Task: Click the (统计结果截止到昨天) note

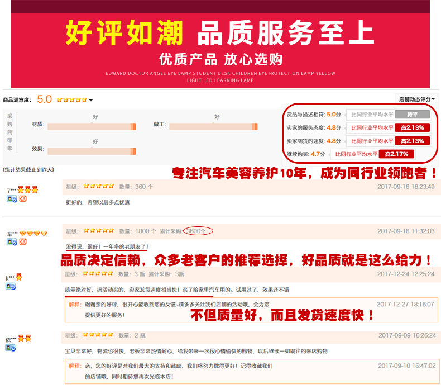Action: [28, 169]
